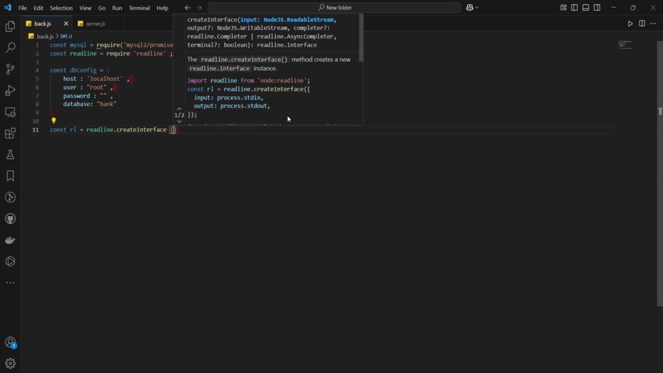Open the Run menu
The width and height of the screenshot is (663, 373).
point(117,8)
